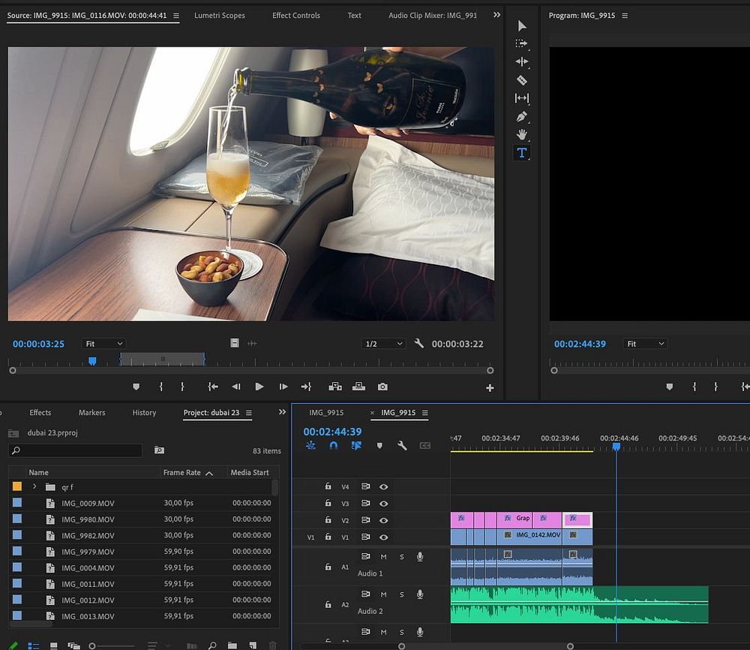750x650 pixels.
Task: Sort by Frame Rate column header
Action: pos(182,473)
